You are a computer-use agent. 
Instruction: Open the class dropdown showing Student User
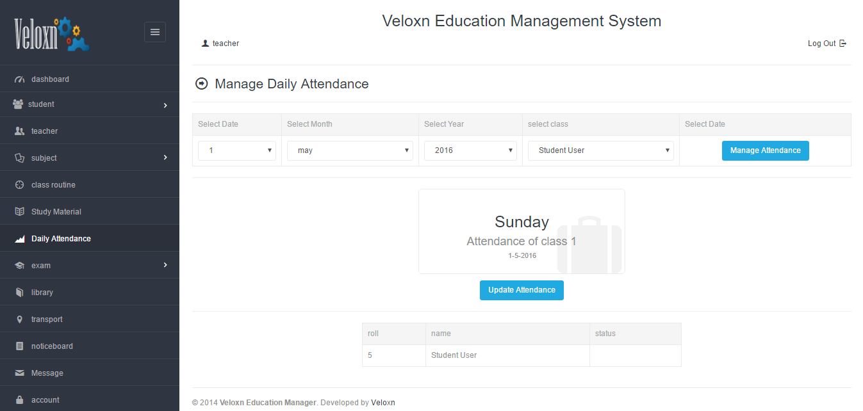600,150
